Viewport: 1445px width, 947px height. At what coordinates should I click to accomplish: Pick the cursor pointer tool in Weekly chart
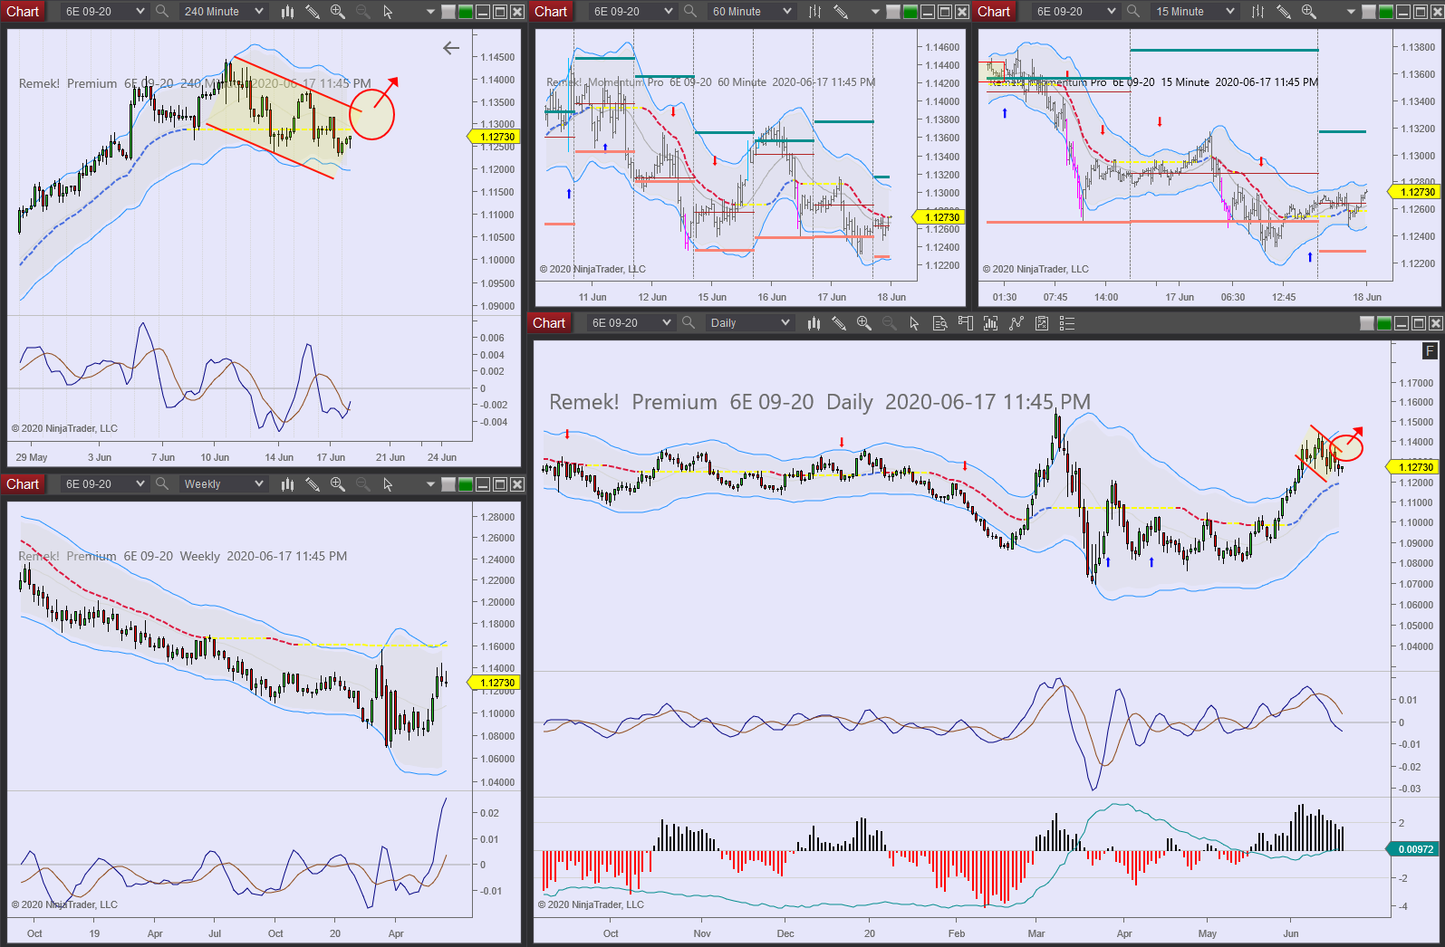pyautogui.click(x=389, y=484)
